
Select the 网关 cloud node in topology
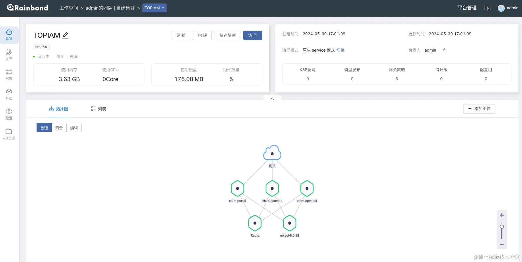(x=272, y=153)
